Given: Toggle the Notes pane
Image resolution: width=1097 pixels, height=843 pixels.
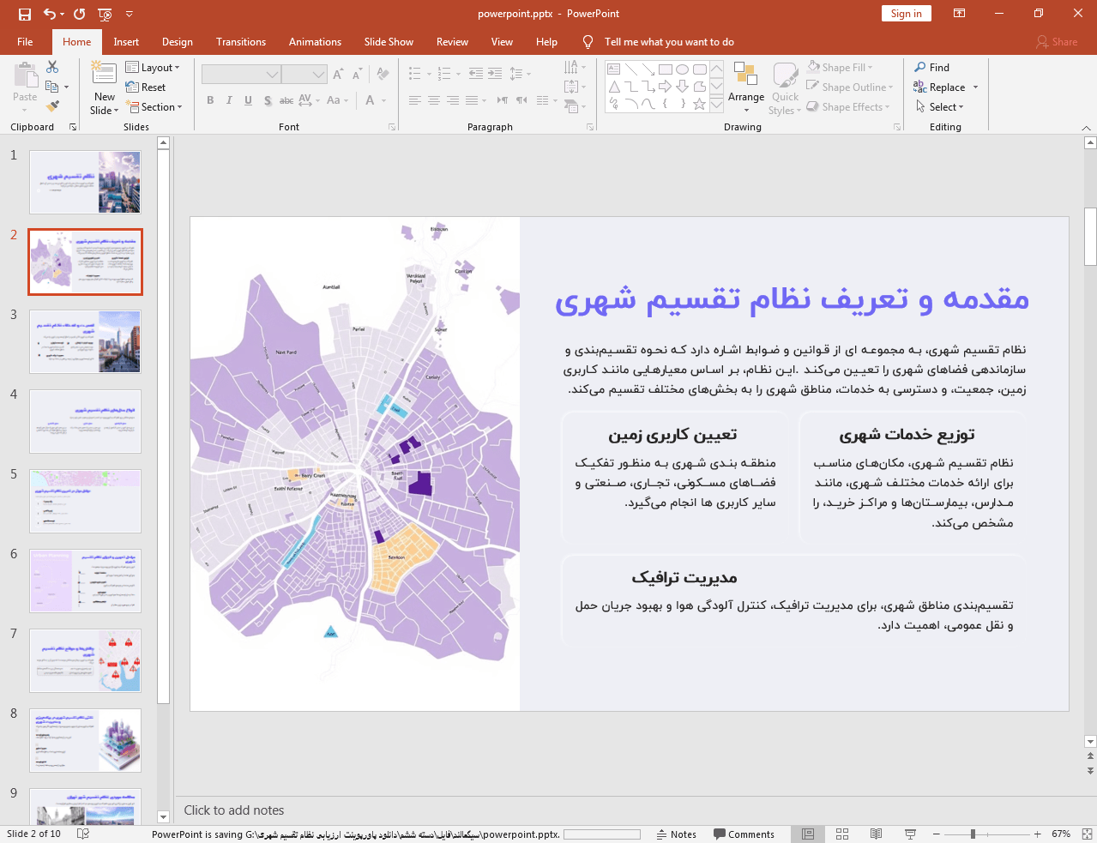Looking at the screenshot, I should click(677, 833).
